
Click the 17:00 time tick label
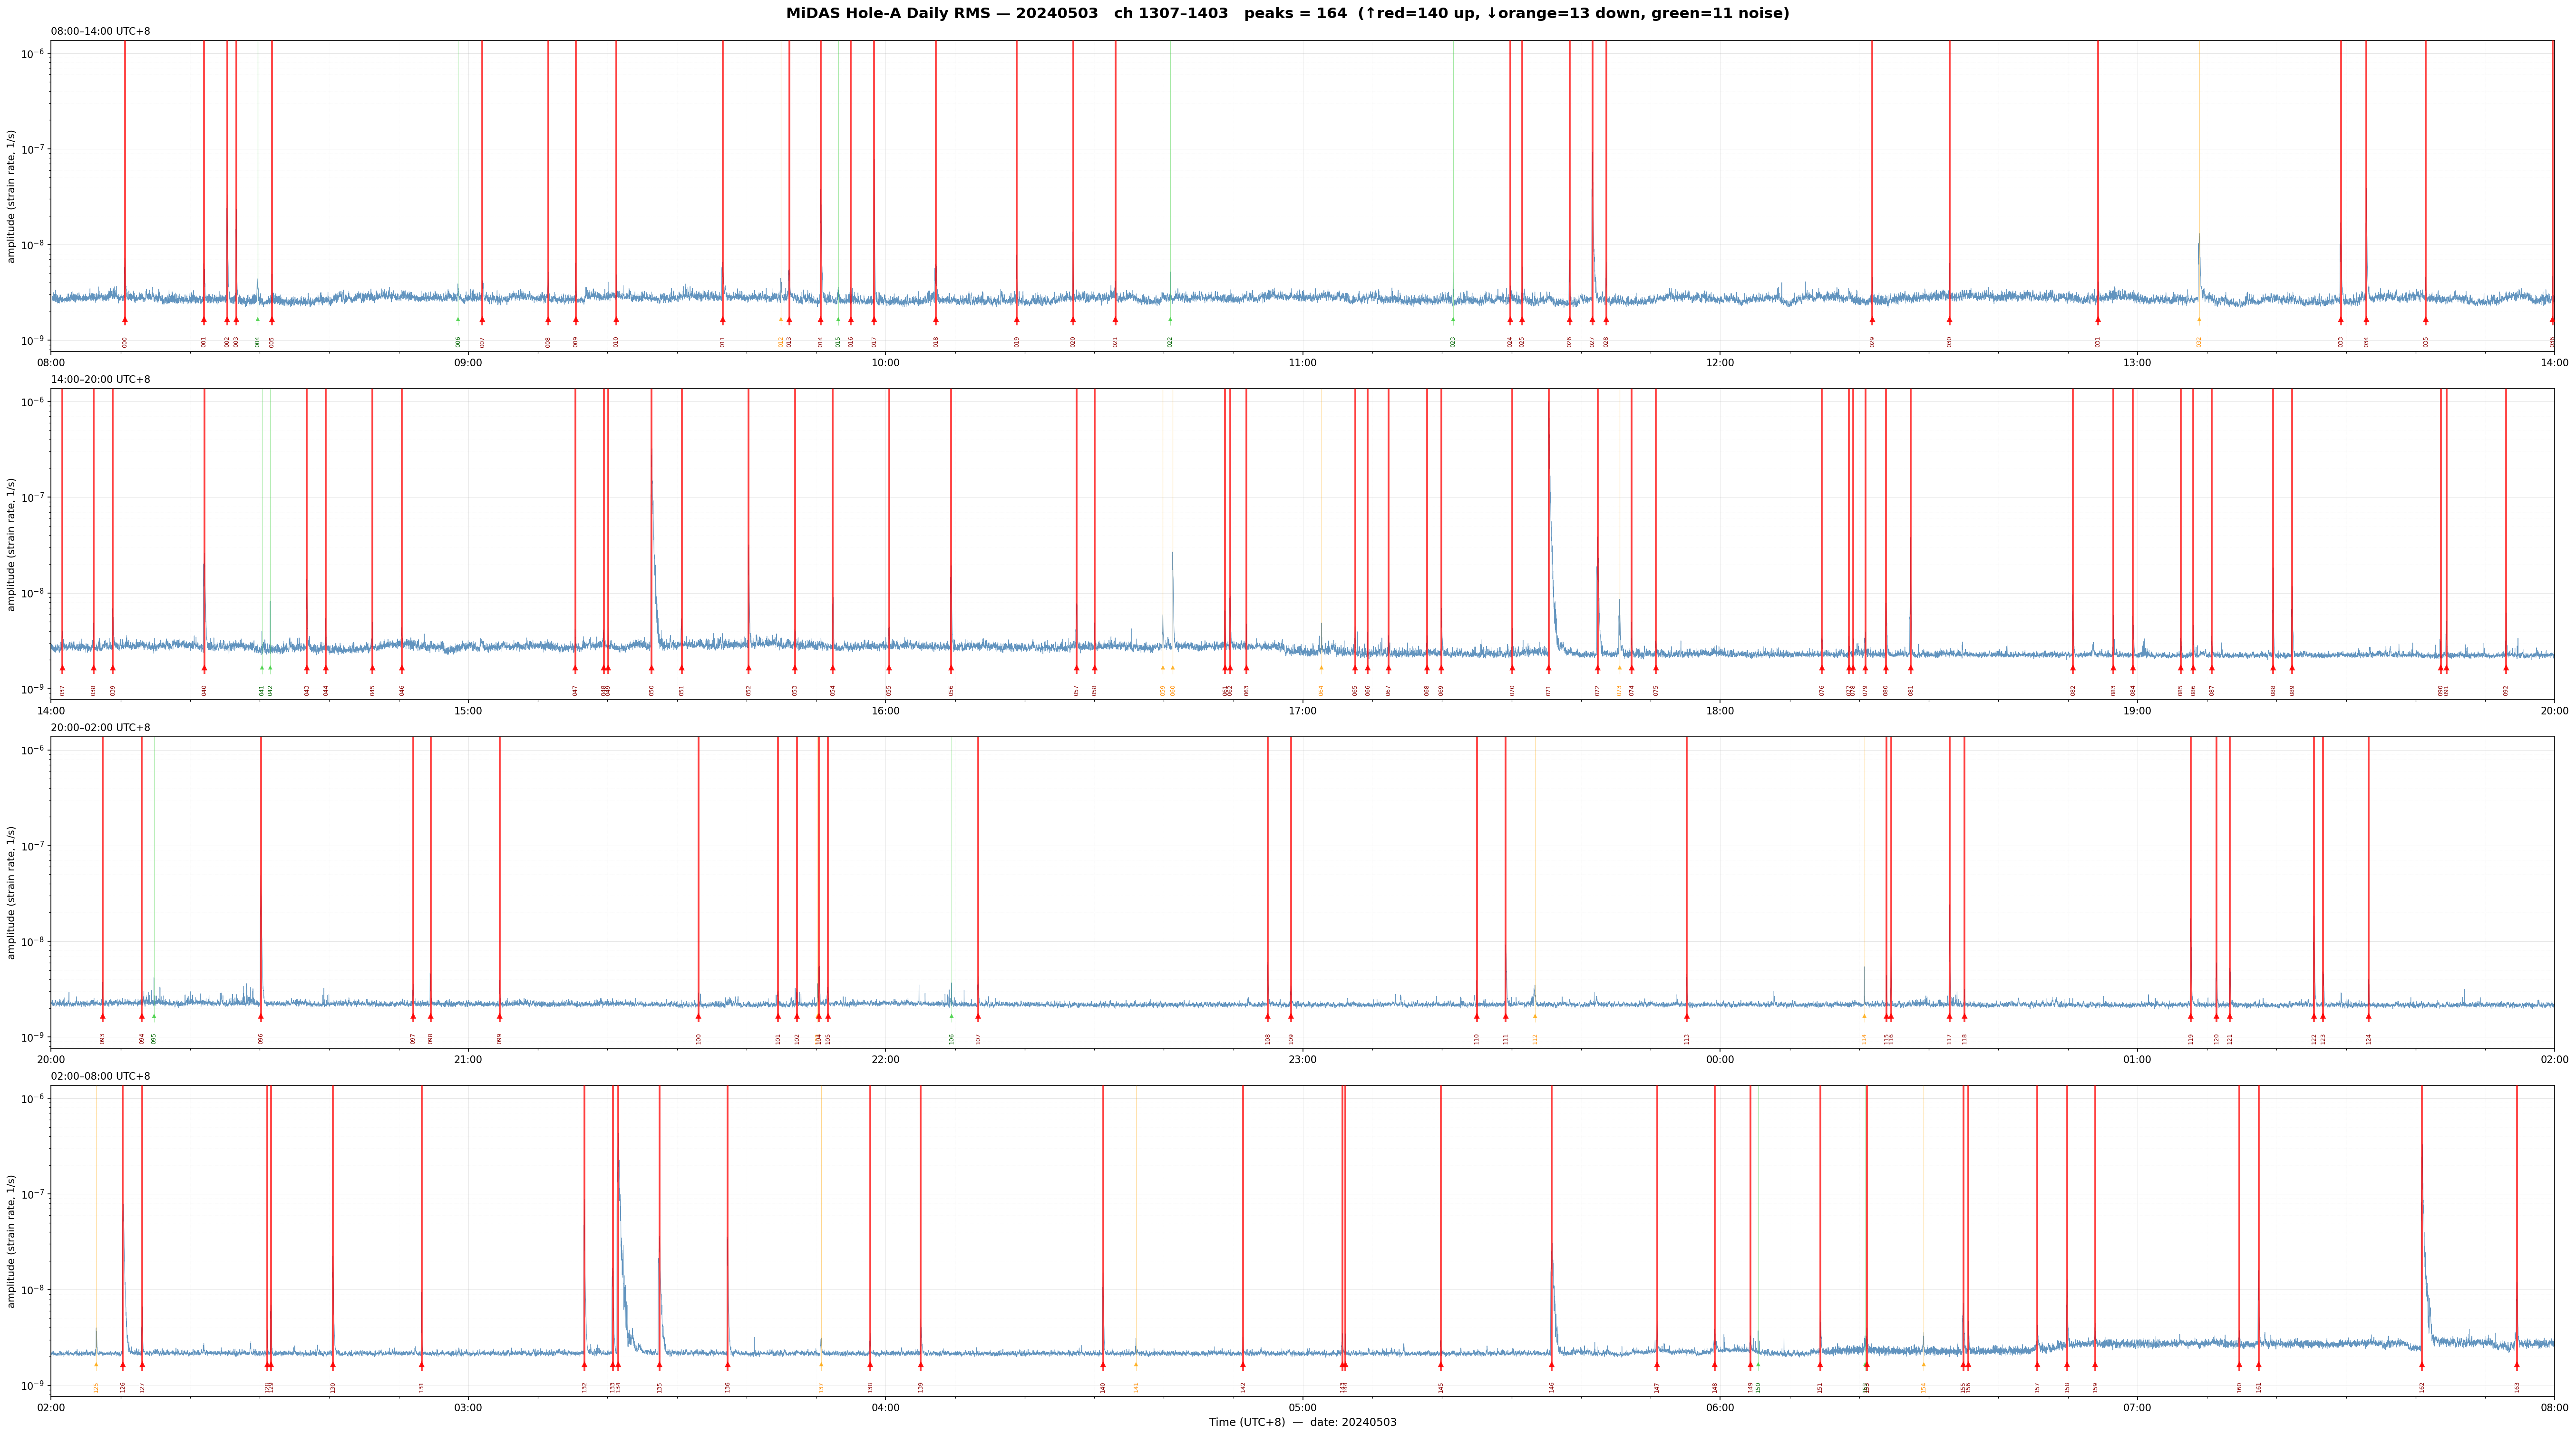(1302, 711)
